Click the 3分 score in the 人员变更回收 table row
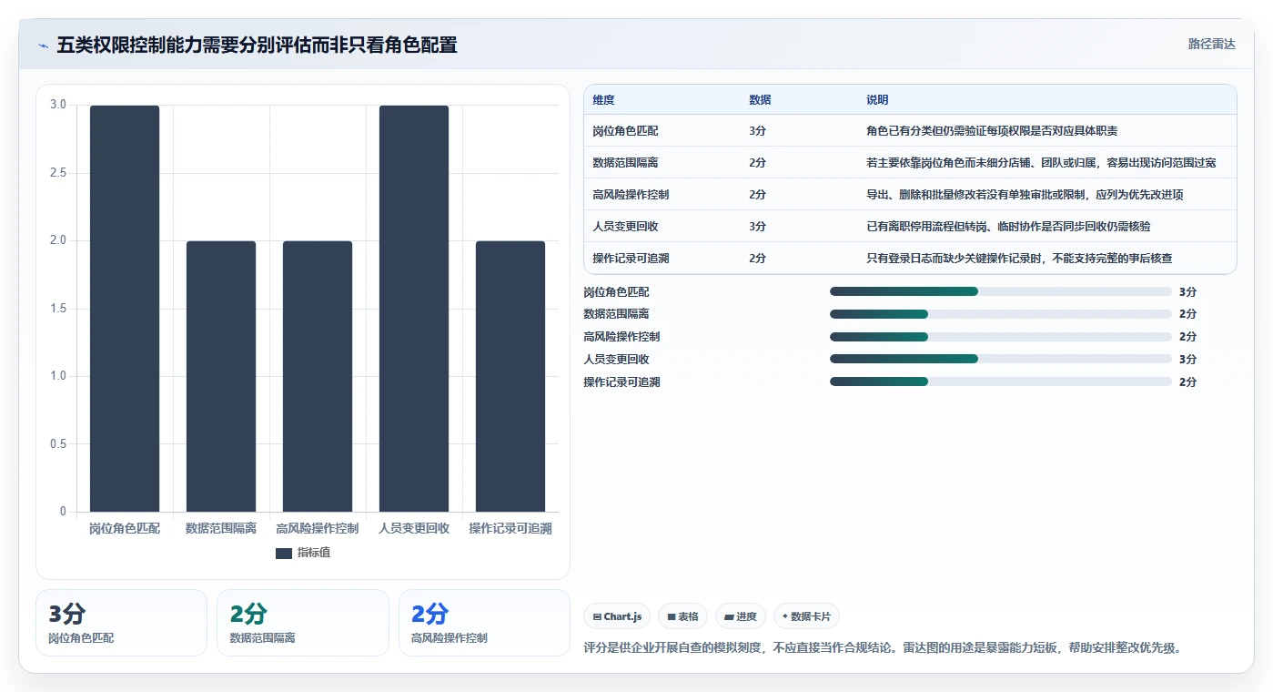 [757, 227]
